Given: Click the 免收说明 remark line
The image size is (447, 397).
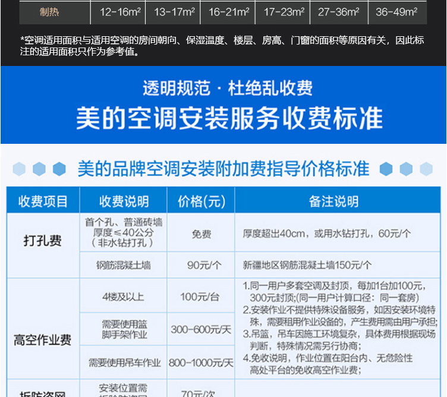Looking at the screenshot, I should coord(328,364).
